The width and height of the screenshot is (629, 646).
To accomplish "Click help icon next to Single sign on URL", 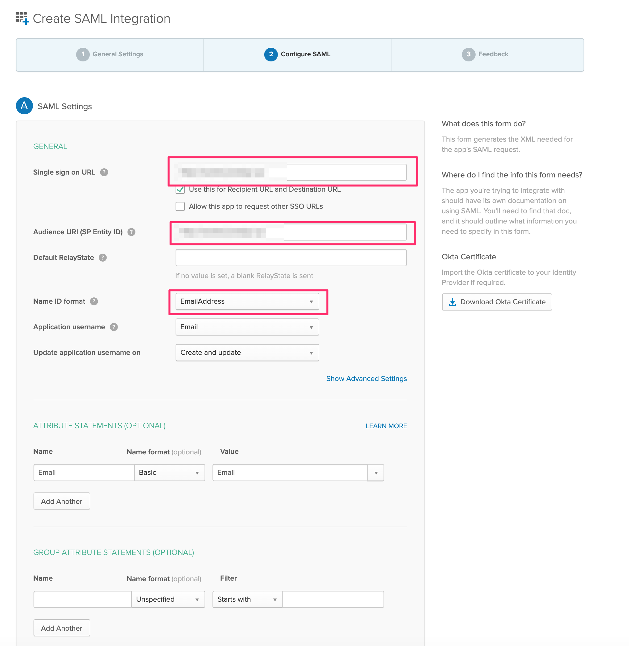I will coord(104,172).
